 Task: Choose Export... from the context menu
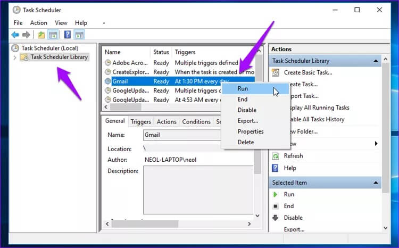255,121
